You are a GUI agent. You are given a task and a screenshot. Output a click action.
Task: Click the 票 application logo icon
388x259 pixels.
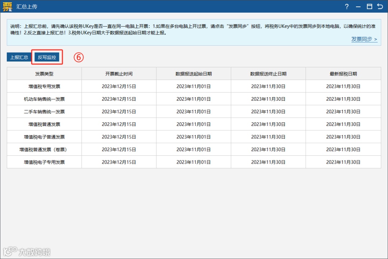click(x=7, y=6)
